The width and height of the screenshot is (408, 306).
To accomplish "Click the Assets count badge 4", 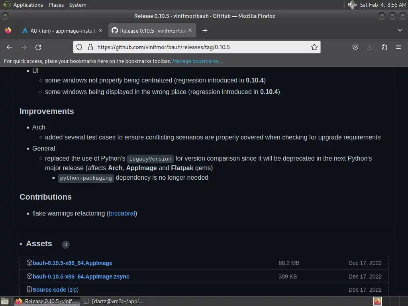I will click(66, 245).
